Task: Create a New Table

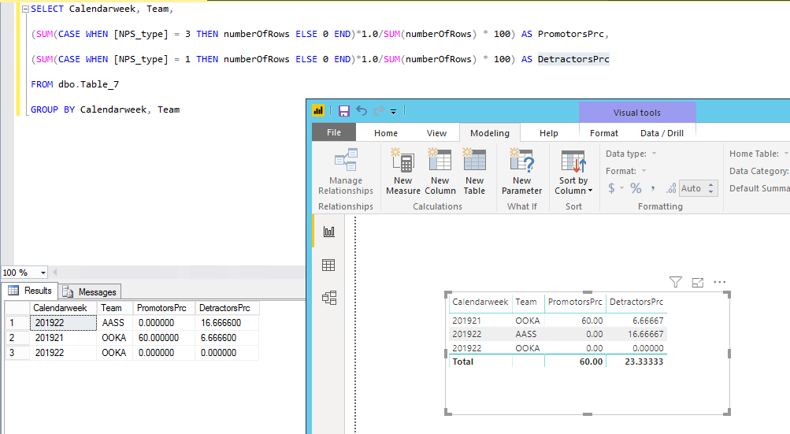Action: (474, 172)
